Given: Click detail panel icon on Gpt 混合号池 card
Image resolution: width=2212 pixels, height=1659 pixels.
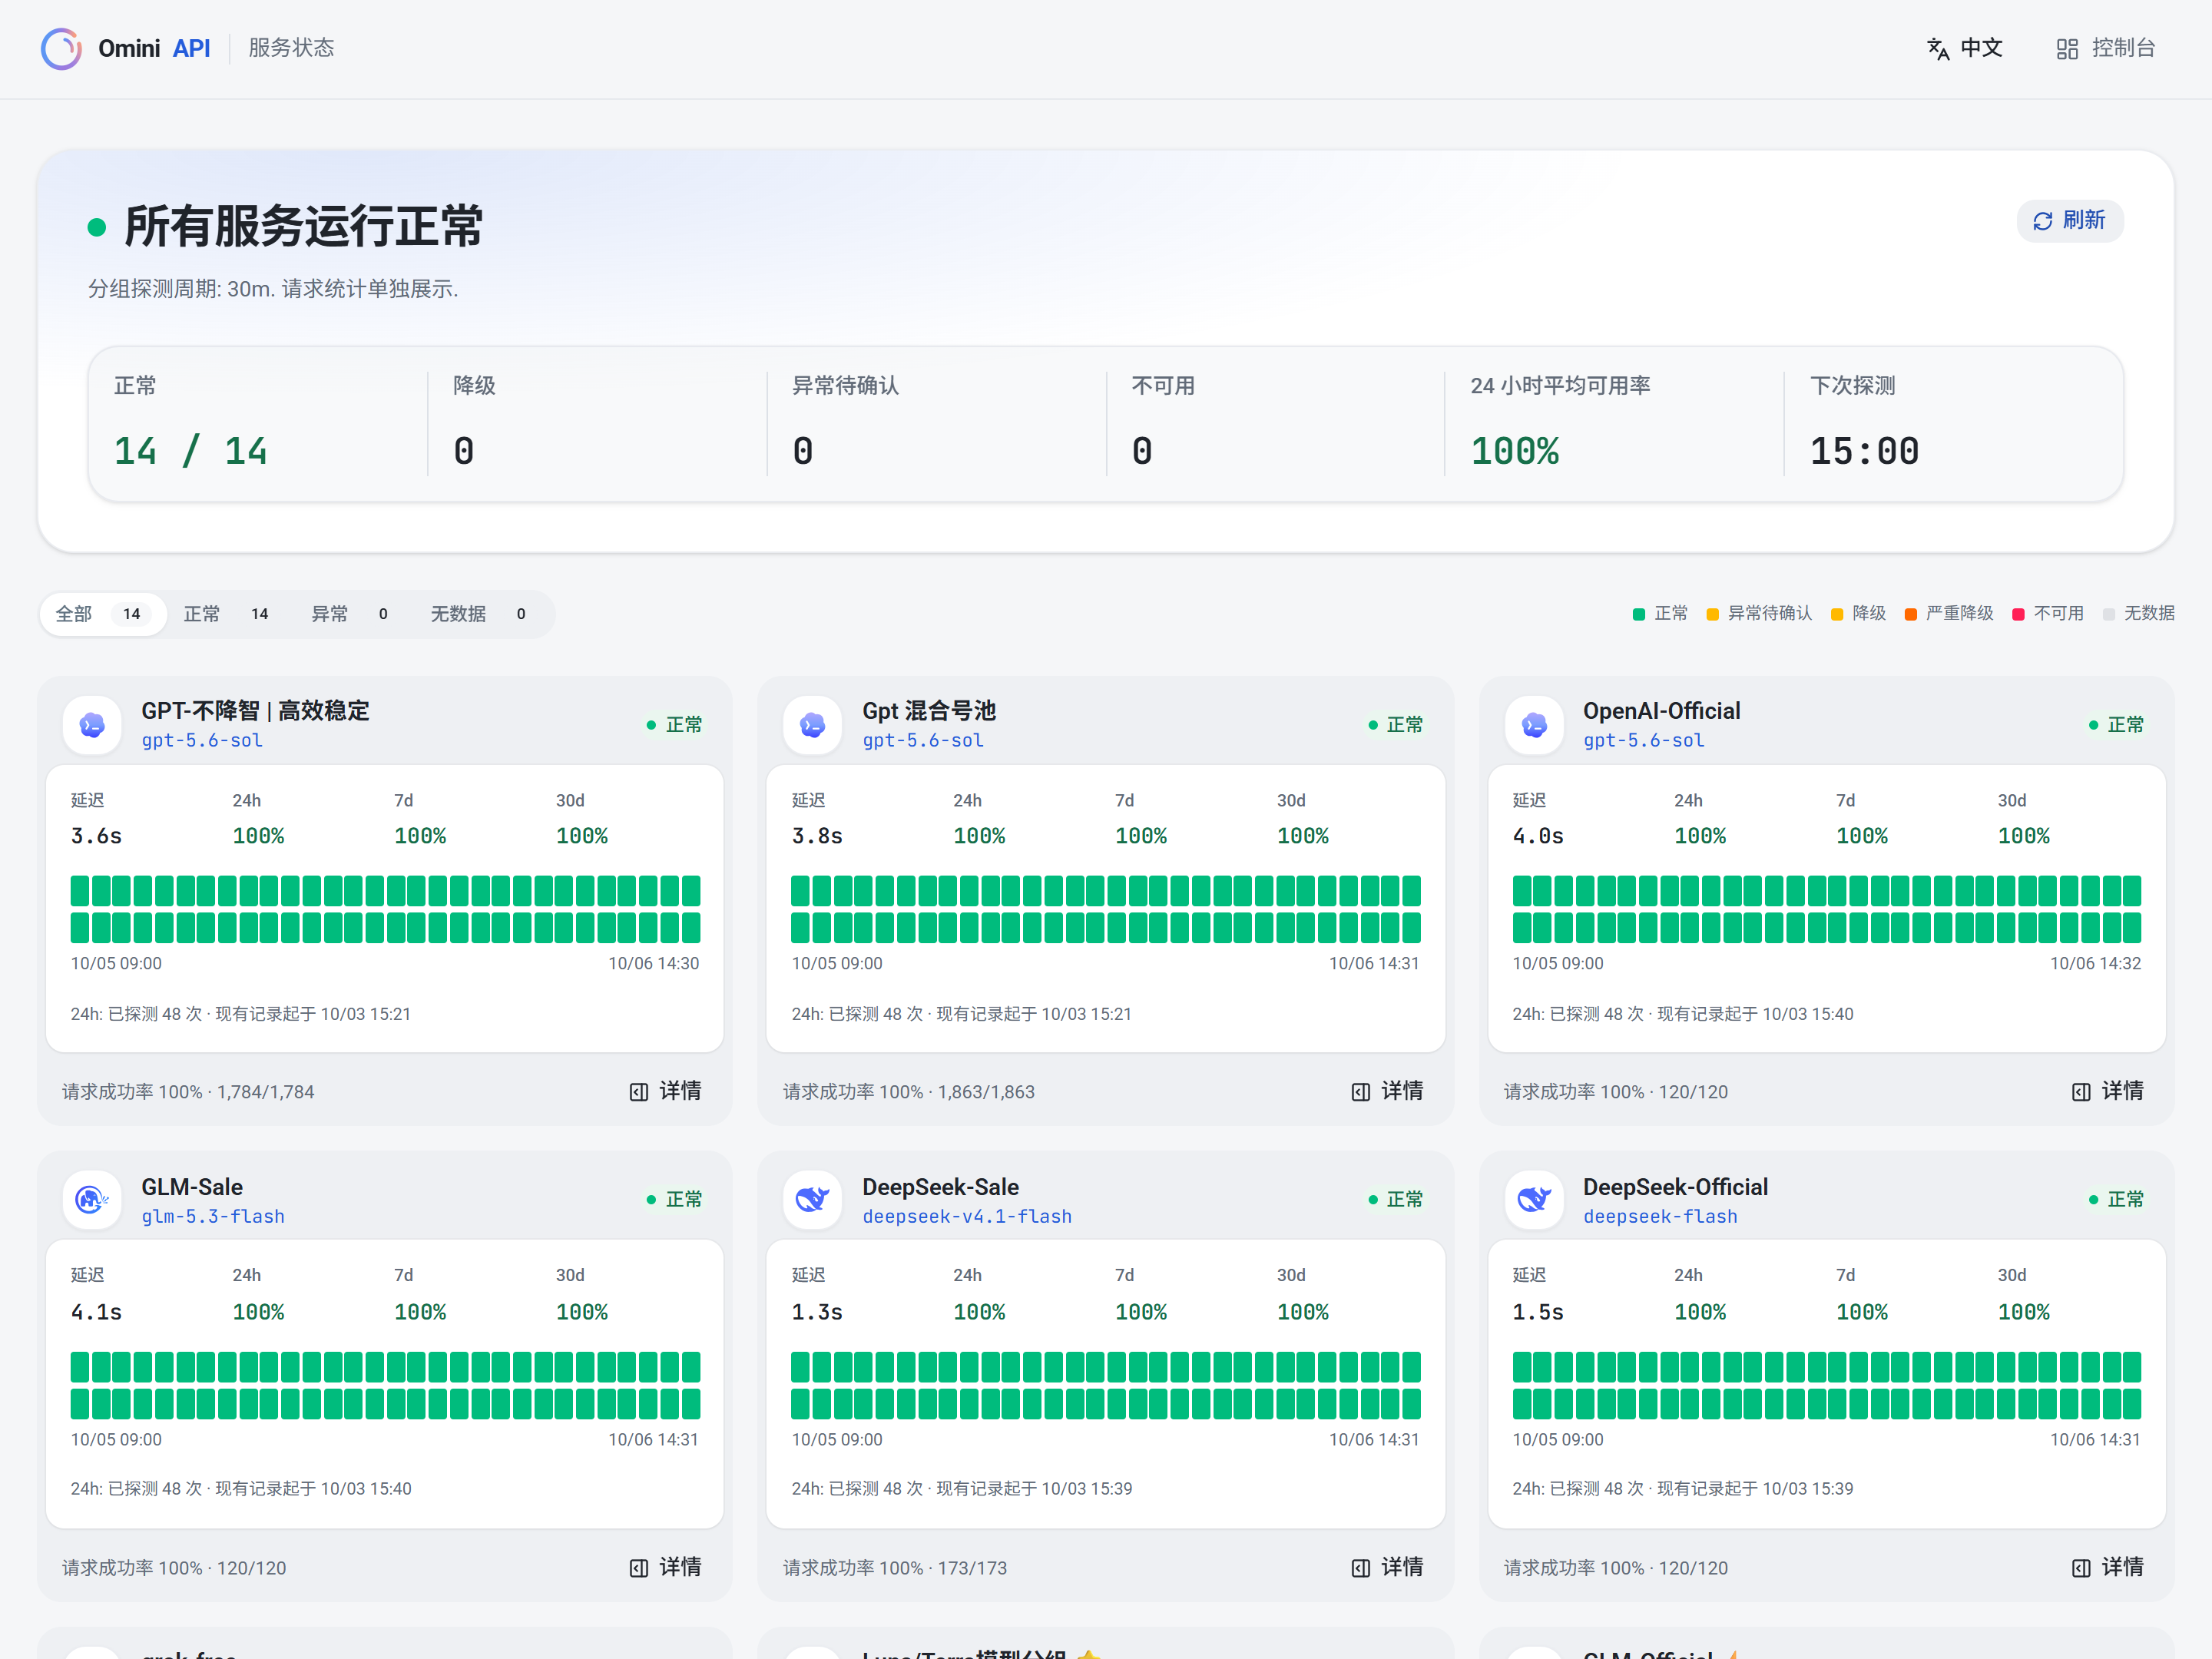Looking at the screenshot, I should (1361, 1092).
